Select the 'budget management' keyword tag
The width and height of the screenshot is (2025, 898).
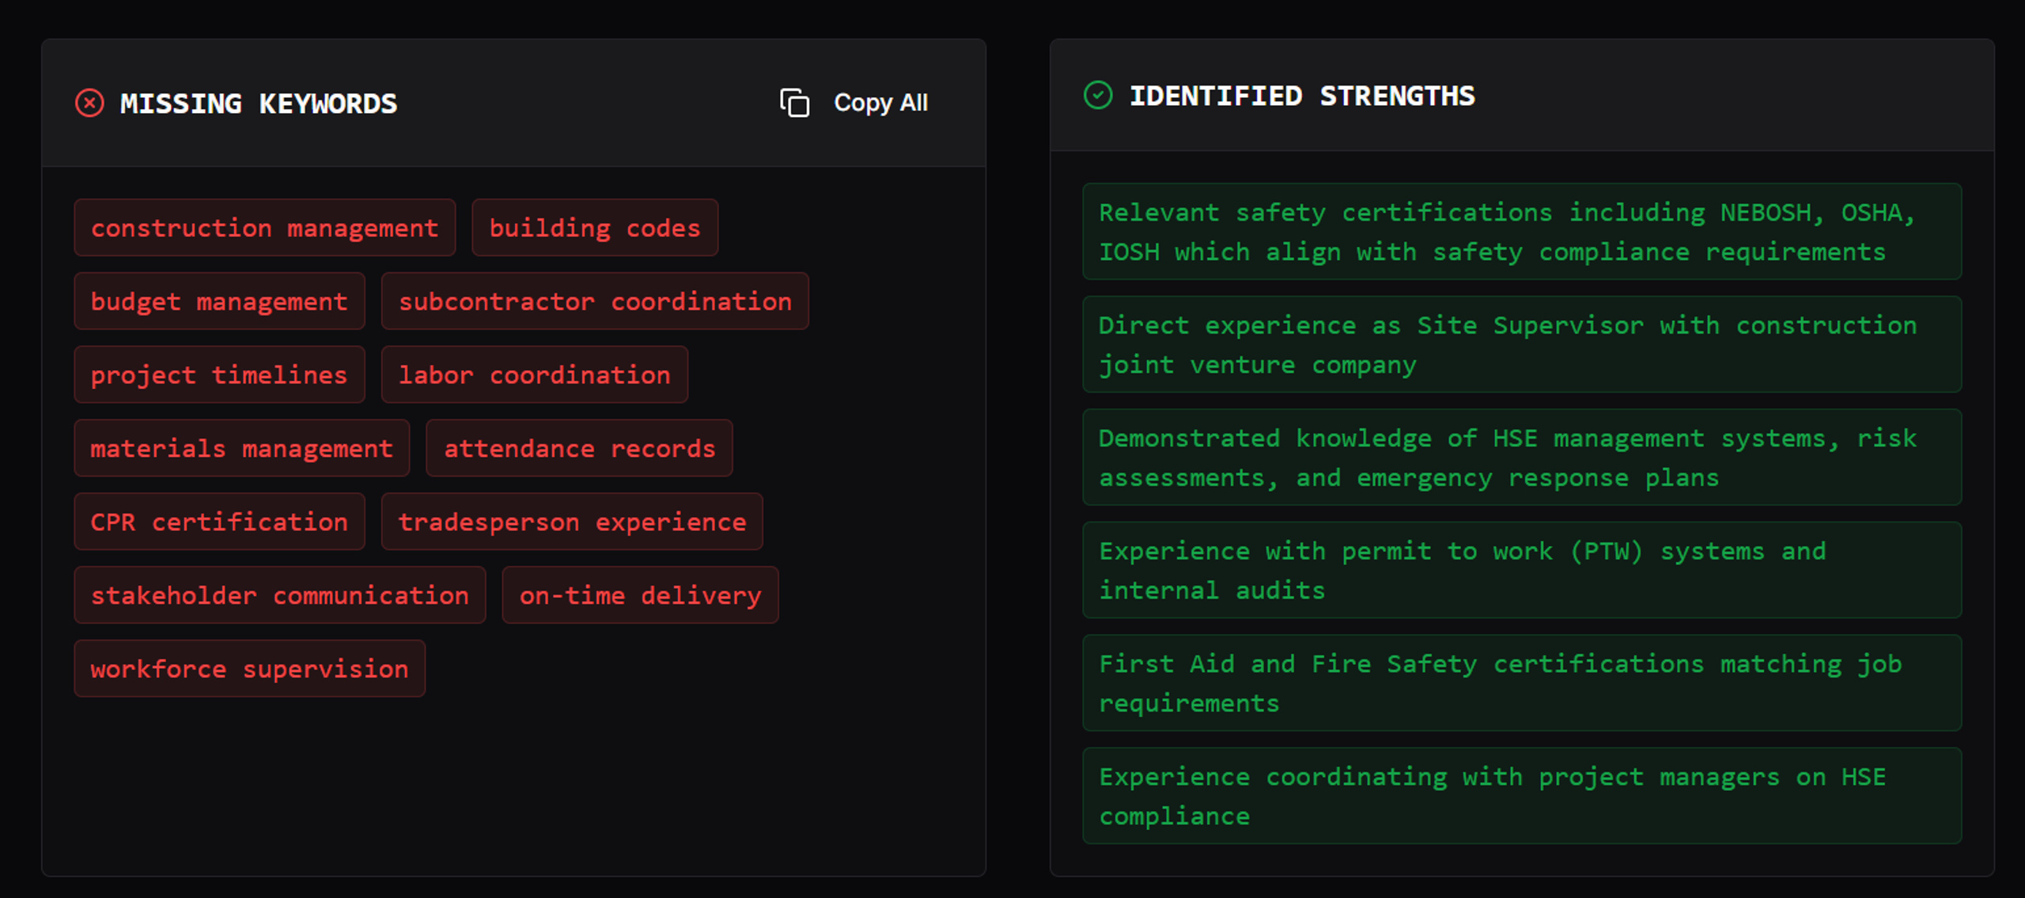coord(220,301)
